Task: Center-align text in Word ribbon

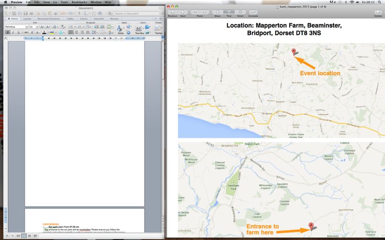Action: click(76, 32)
